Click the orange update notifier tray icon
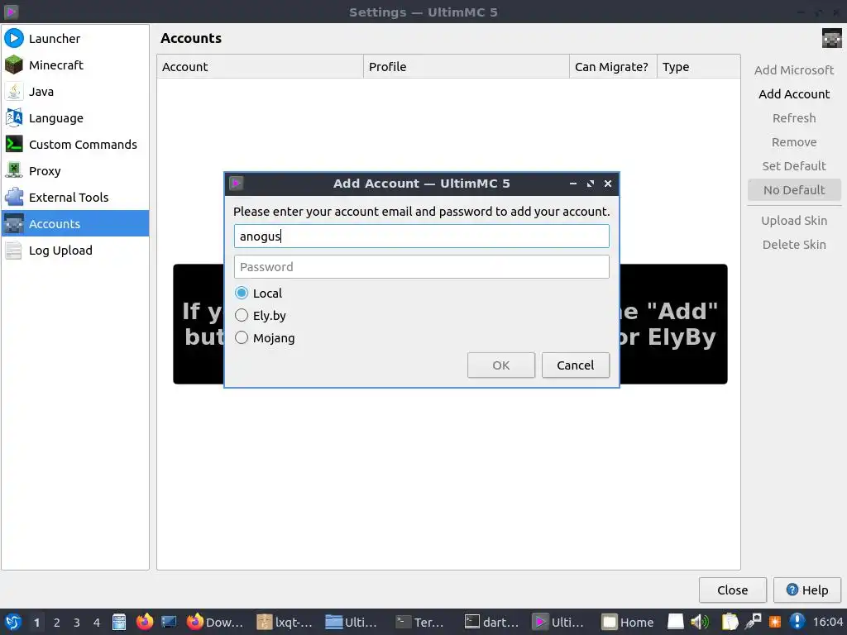 [775, 622]
